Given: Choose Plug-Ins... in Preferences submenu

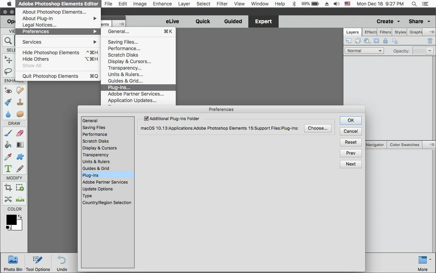Looking at the screenshot, I should (x=138, y=87).
